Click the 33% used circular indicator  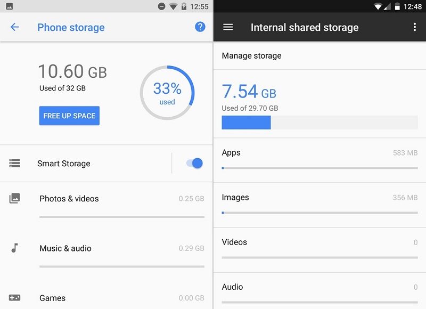167,93
